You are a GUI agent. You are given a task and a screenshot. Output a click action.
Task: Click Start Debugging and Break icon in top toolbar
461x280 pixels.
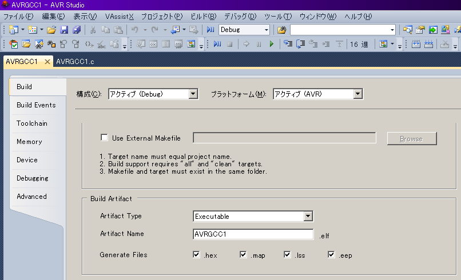pos(210,30)
